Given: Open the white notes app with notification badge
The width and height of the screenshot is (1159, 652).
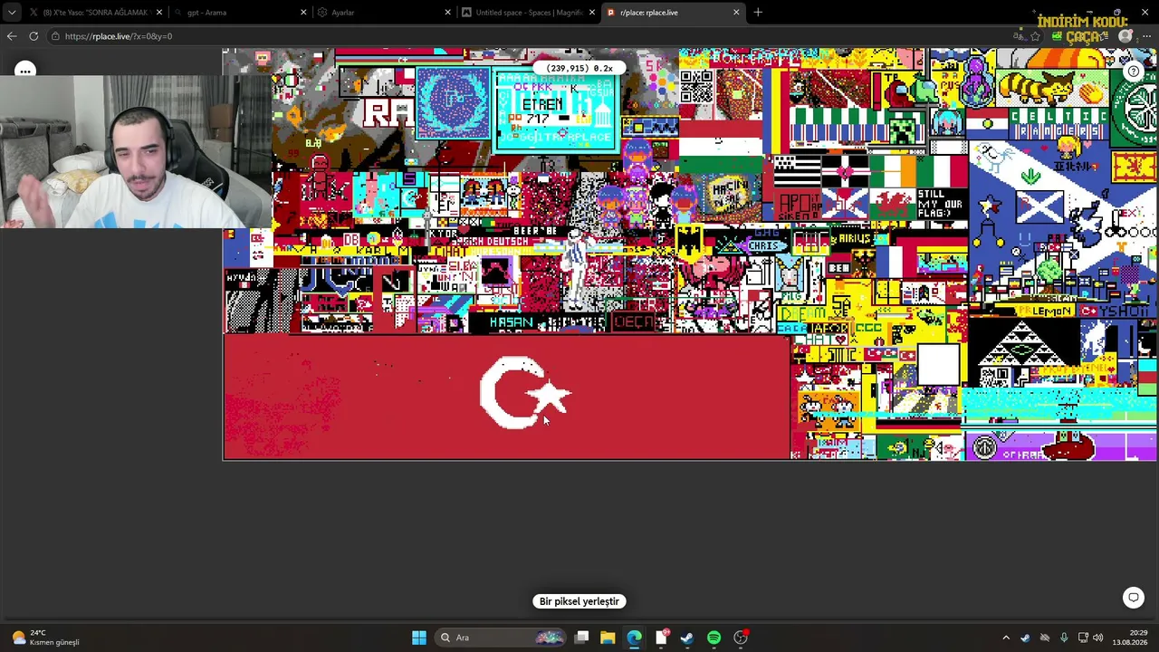Looking at the screenshot, I should coord(662,638).
